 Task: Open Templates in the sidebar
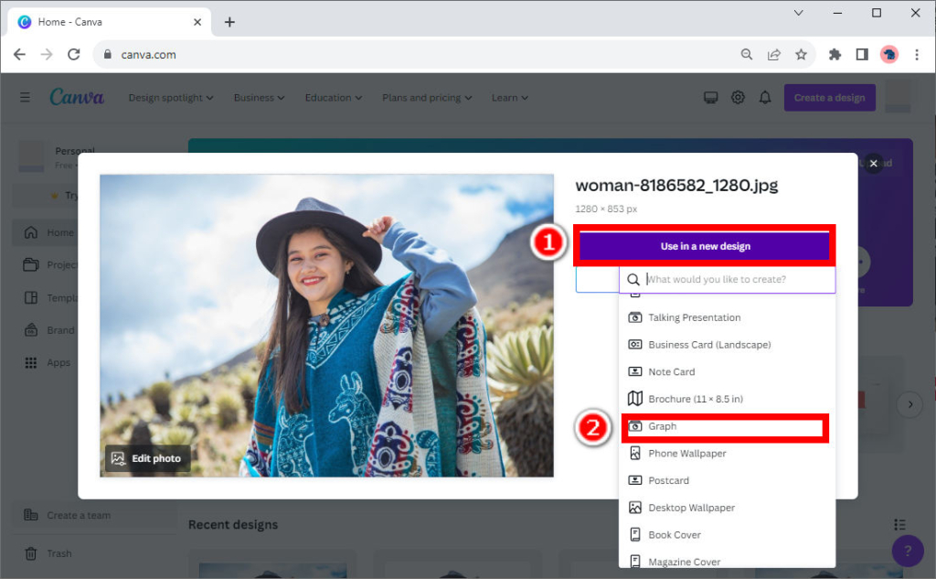click(57, 297)
